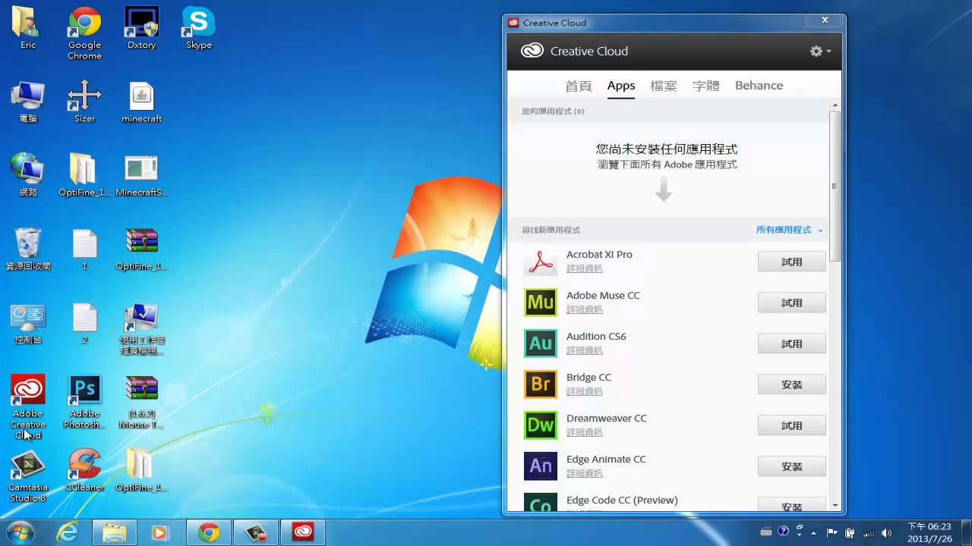The image size is (972, 546).
Task: Select the Acrobat XI Pro icon
Action: 540,262
